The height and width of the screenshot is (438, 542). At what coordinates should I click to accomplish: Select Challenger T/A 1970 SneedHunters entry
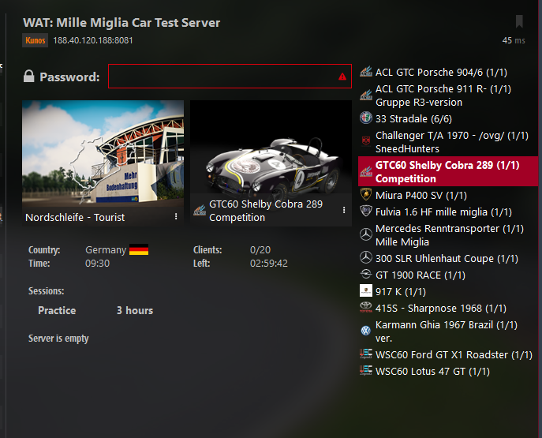(x=448, y=142)
